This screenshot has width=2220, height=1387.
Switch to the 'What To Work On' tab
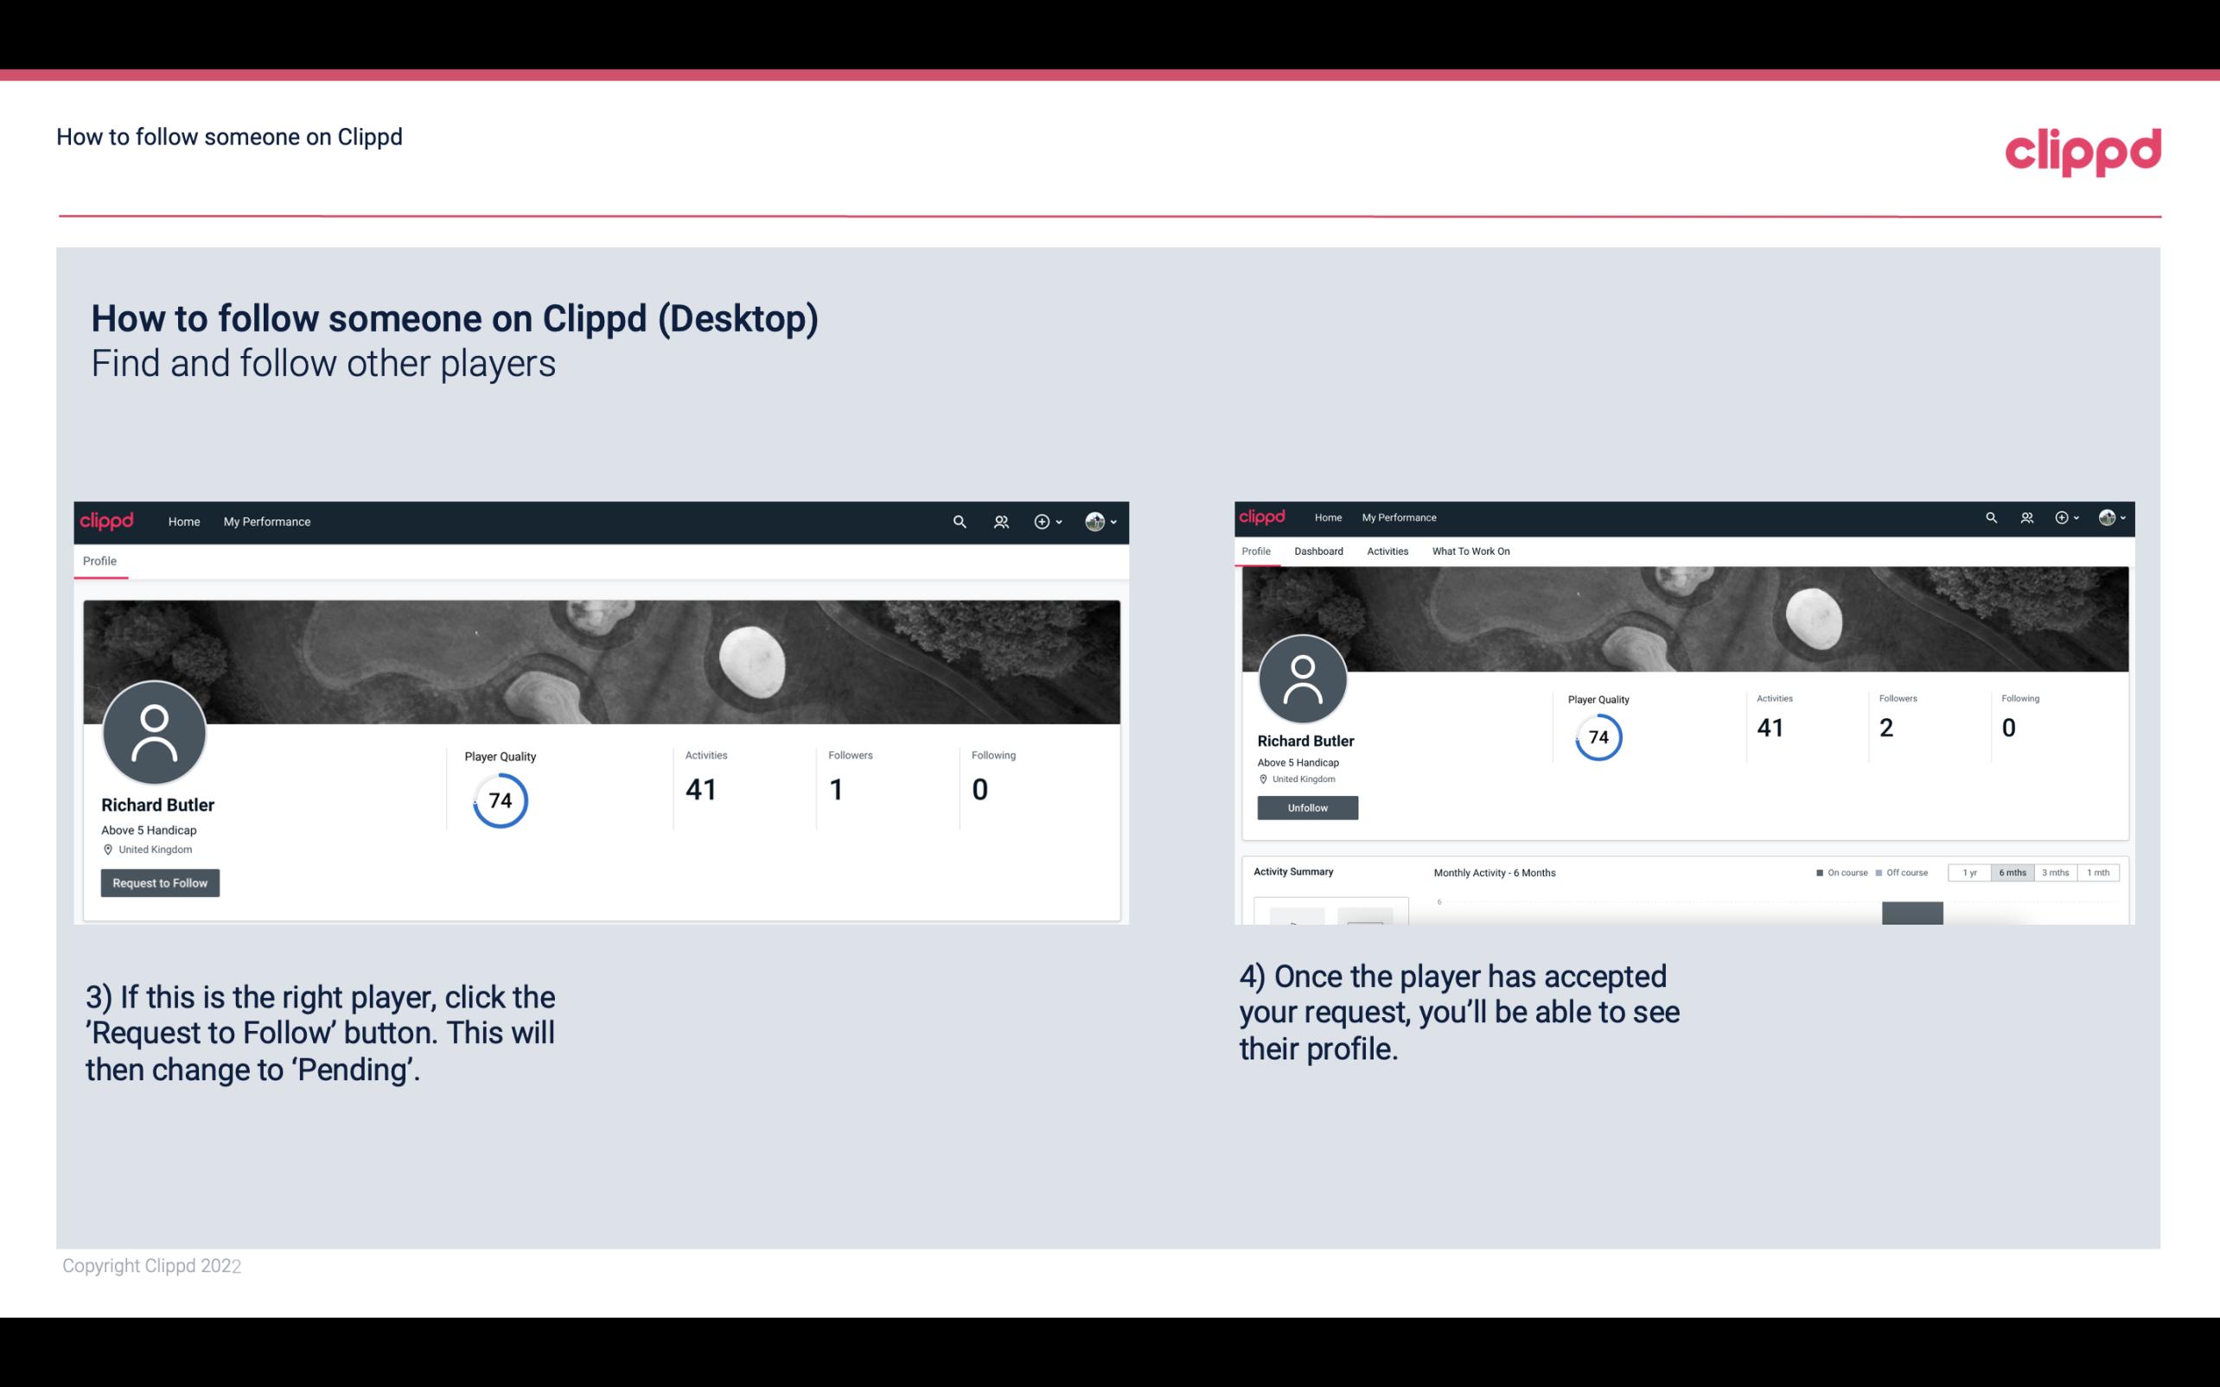tap(1470, 550)
